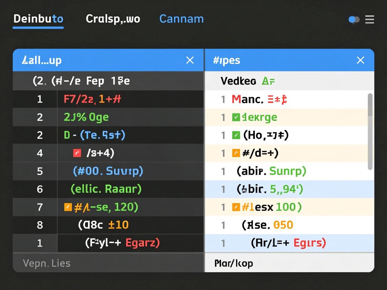The image size is (387, 290).
Task: Open the hamburger menu icon
Action: [370, 20]
